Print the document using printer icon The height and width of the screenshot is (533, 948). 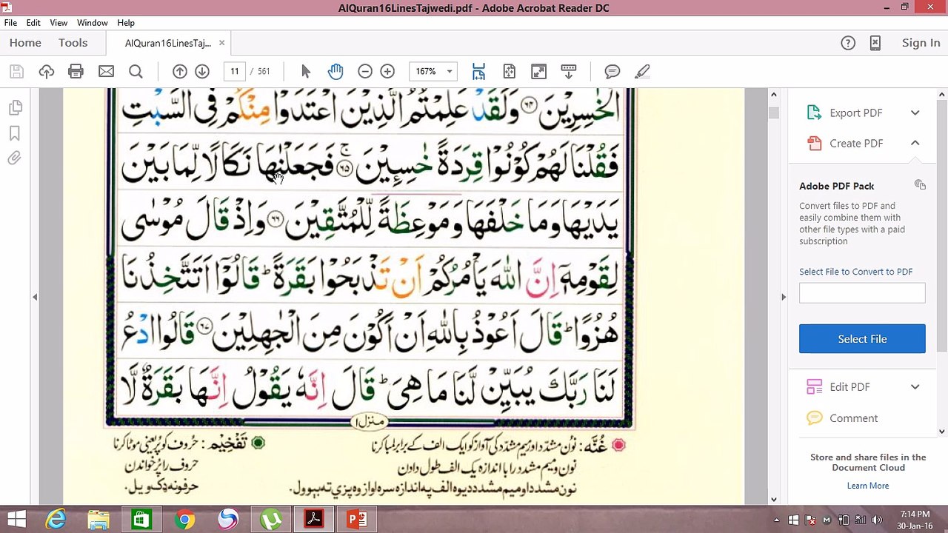(x=76, y=71)
